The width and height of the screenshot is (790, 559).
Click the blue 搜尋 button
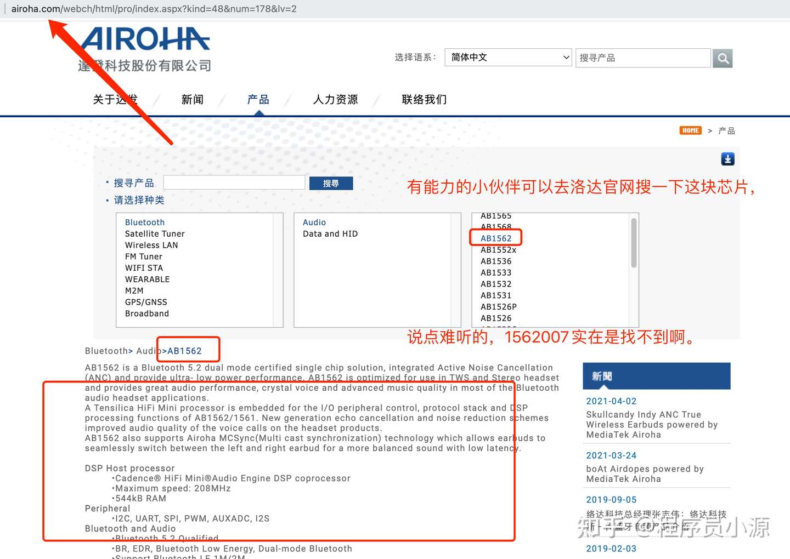pos(331,184)
